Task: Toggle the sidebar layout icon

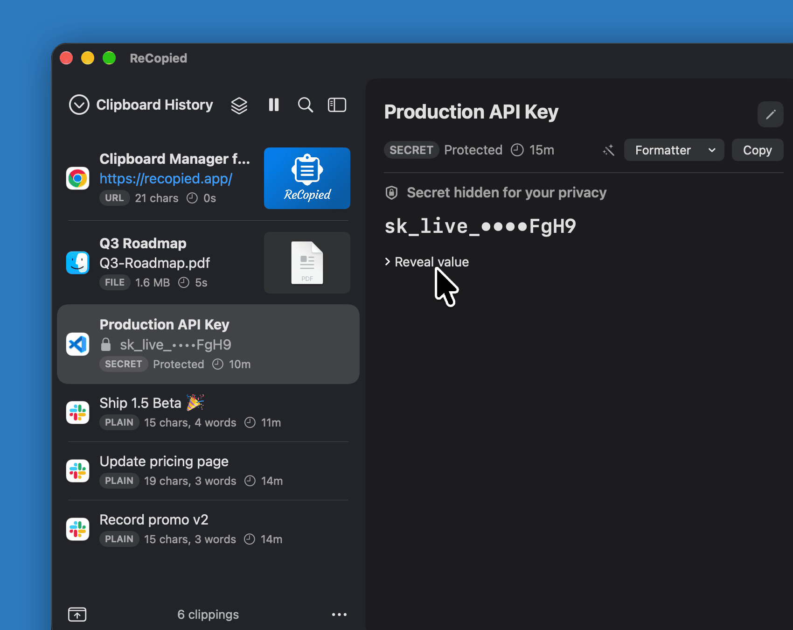Action: coord(337,105)
